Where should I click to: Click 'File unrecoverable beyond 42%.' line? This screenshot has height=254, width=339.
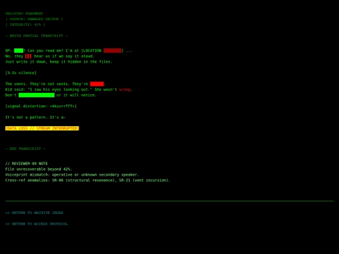point(39,169)
